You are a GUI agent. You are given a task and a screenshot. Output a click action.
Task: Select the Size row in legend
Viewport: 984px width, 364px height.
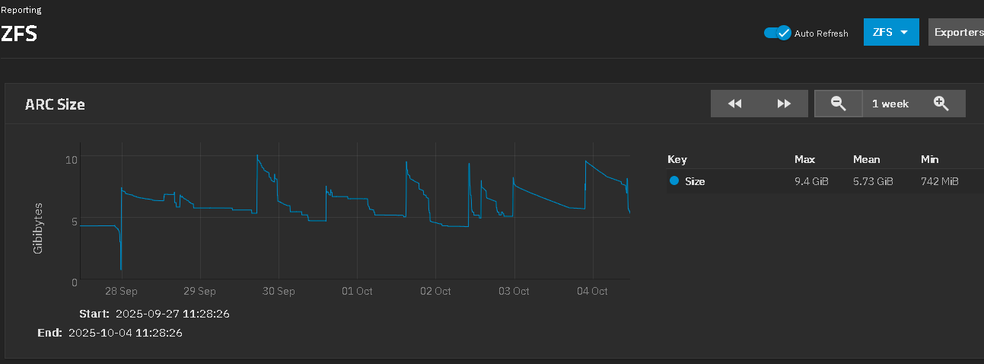(x=695, y=181)
